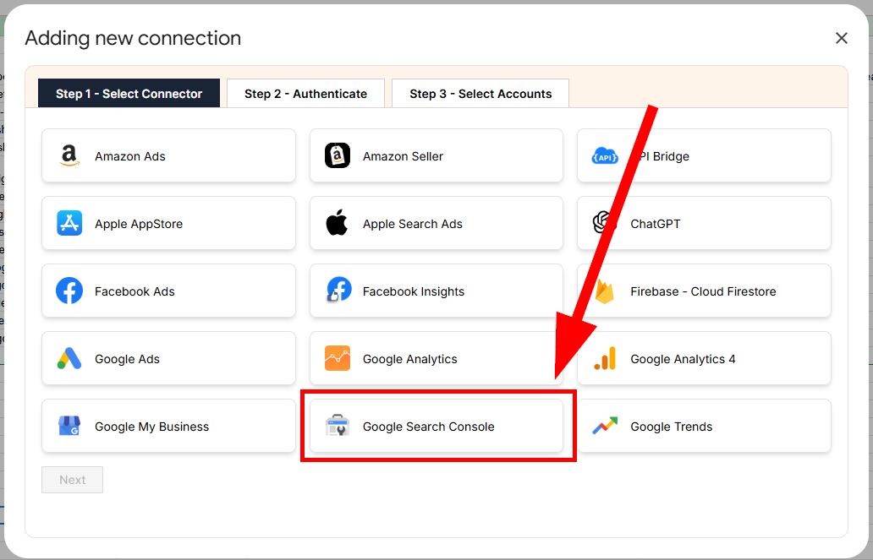Click the "Apple Search Ads" label
The image size is (873, 560).
tap(413, 224)
